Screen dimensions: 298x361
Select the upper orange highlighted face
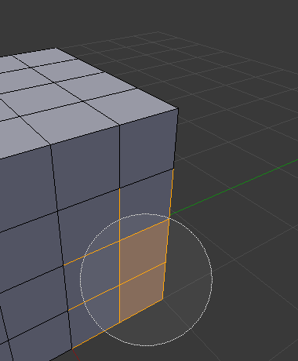tap(144, 252)
